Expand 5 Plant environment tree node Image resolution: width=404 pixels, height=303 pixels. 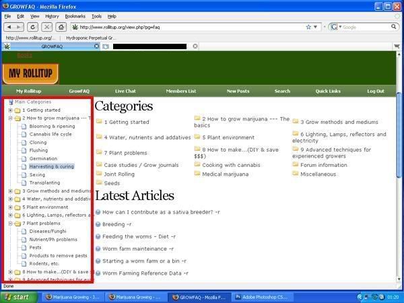pos(10,207)
